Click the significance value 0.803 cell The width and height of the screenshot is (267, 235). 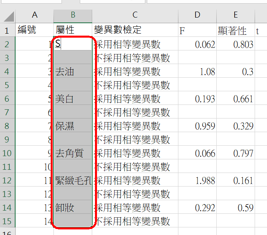point(235,44)
